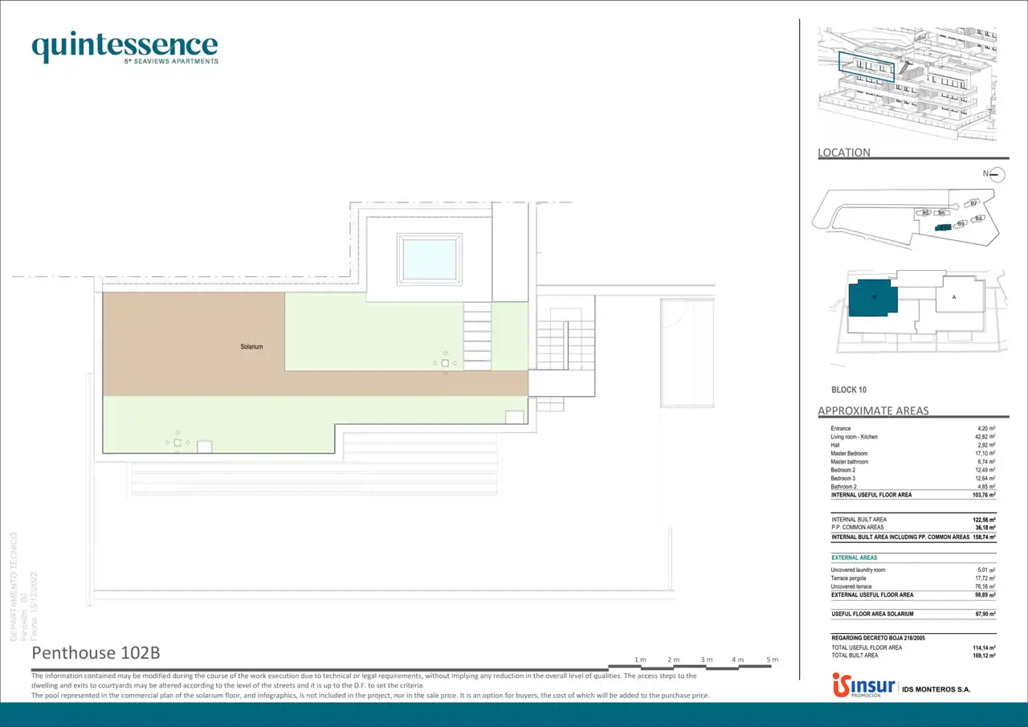Image resolution: width=1028 pixels, height=727 pixels.
Task: Click the APPROXIMATE AREAS heading
Action: [x=873, y=411]
